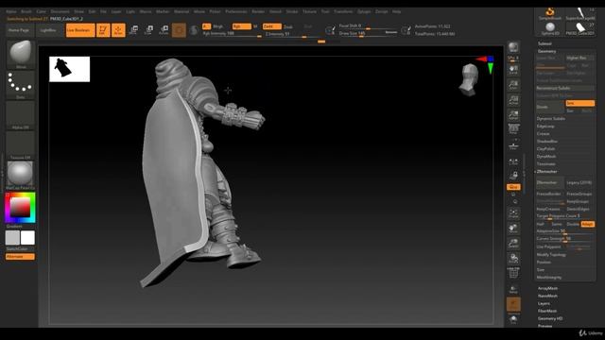605x340 pixels.
Task: Toggle the Line Fill polyframe icon
Action: pos(513,273)
